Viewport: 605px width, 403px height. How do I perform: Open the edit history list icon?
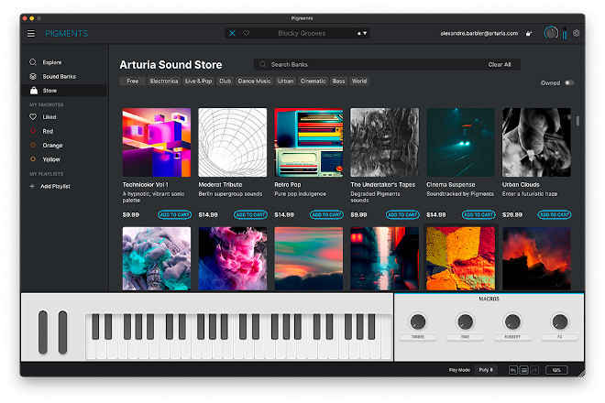(x=524, y=370)
